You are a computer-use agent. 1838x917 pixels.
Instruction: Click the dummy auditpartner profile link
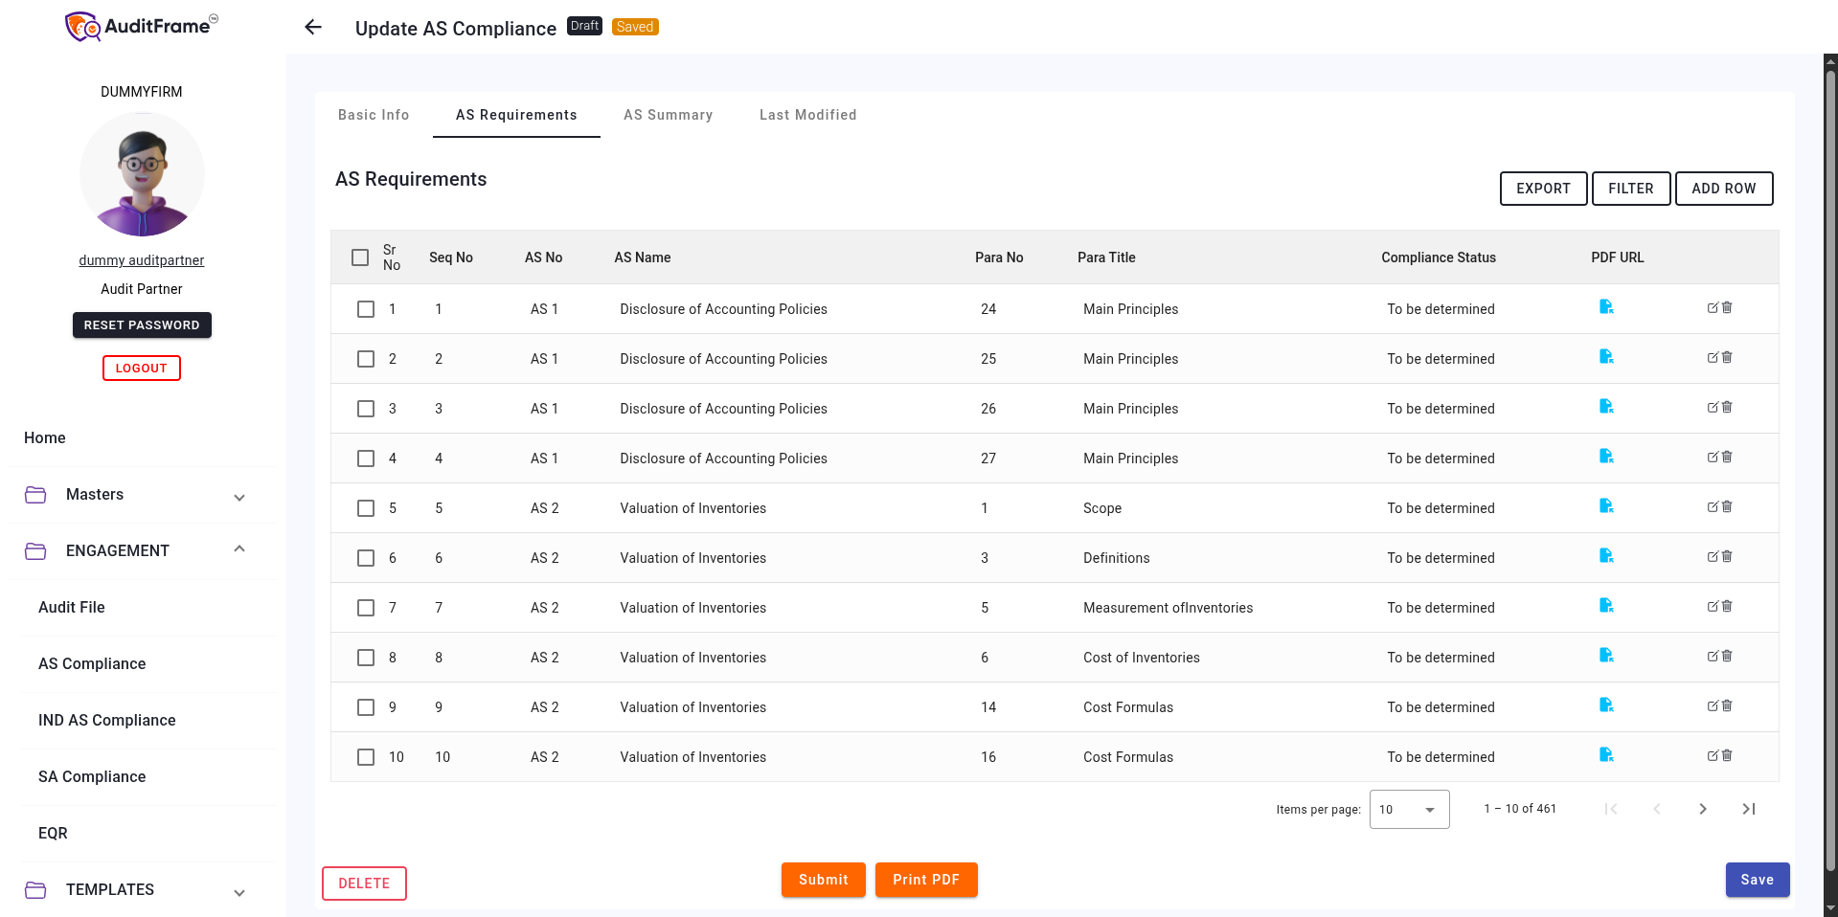pos(142,260)
